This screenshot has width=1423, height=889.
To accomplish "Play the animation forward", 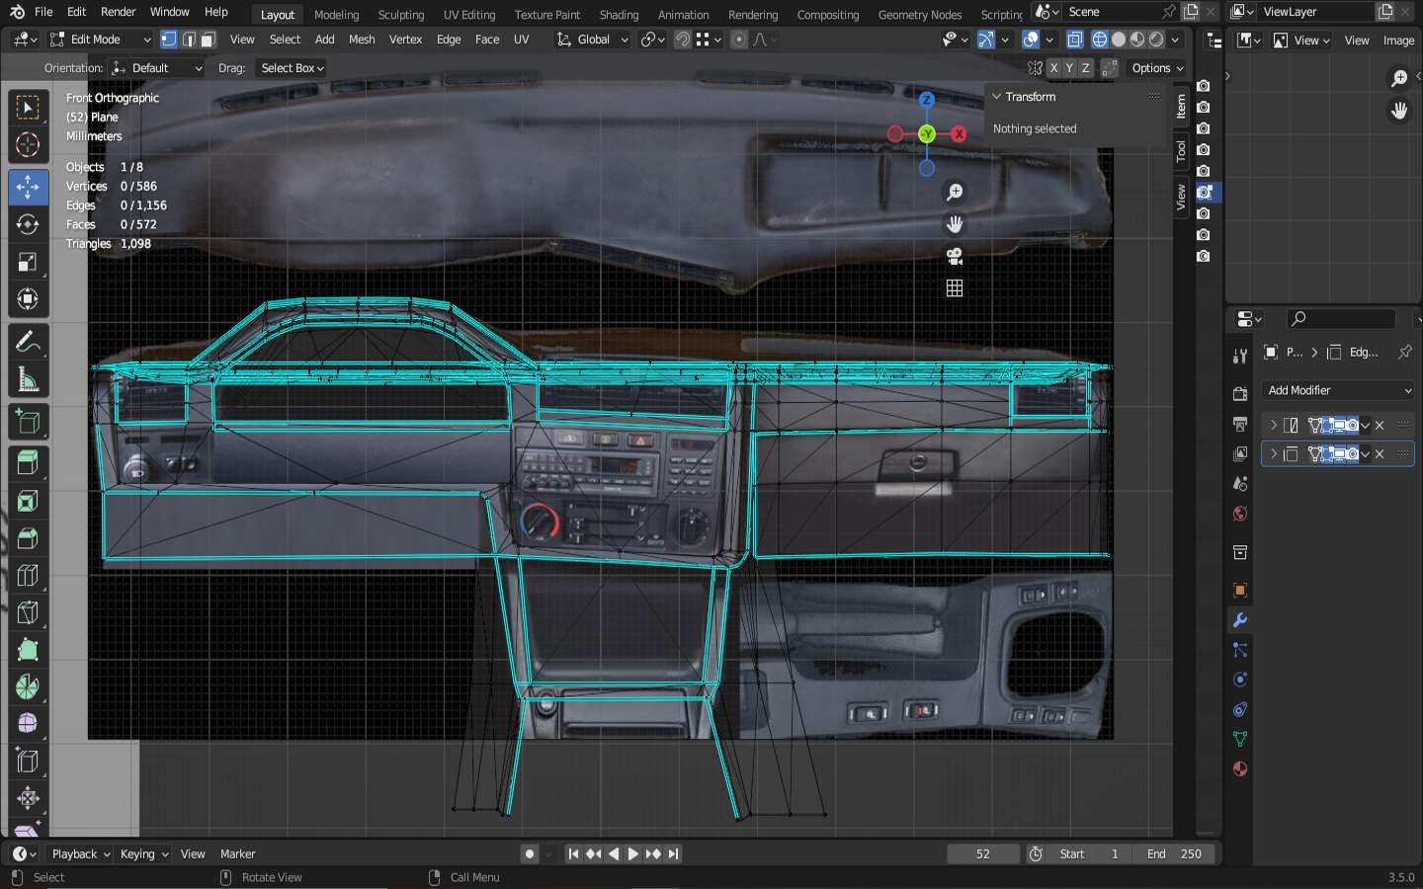I will click(x=633, y=853).
